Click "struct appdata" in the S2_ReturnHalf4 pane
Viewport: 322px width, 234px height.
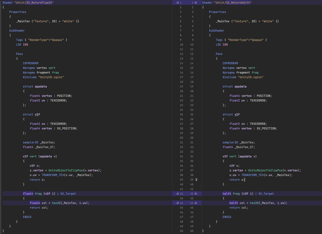pyautogui.click(x=235, y=86)
